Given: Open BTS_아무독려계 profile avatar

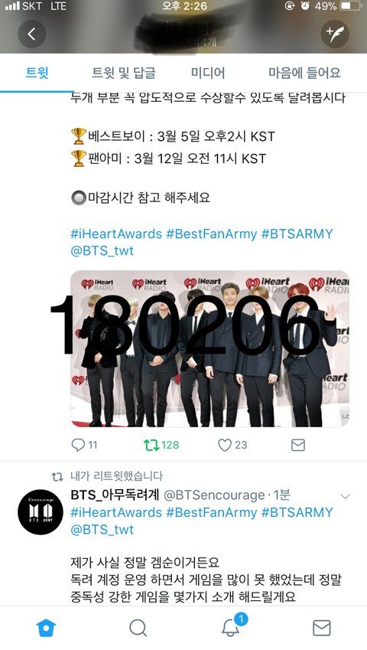Looking at the screenshot, I should [41, 512].
